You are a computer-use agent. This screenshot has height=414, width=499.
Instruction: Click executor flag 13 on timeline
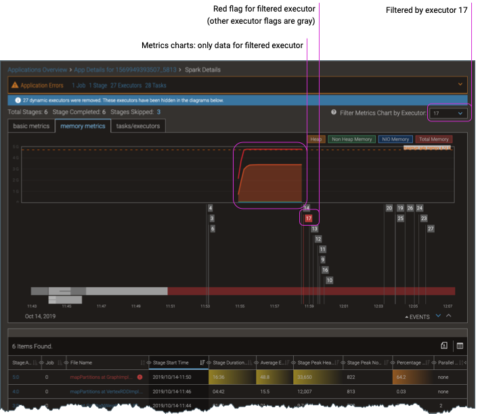click(314, 228)
